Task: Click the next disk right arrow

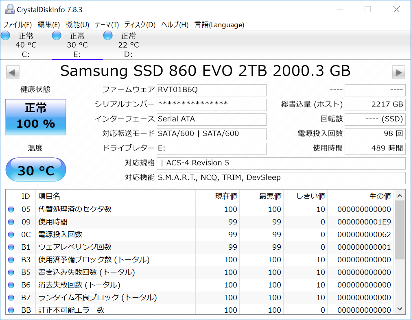Action: (398, 72)
